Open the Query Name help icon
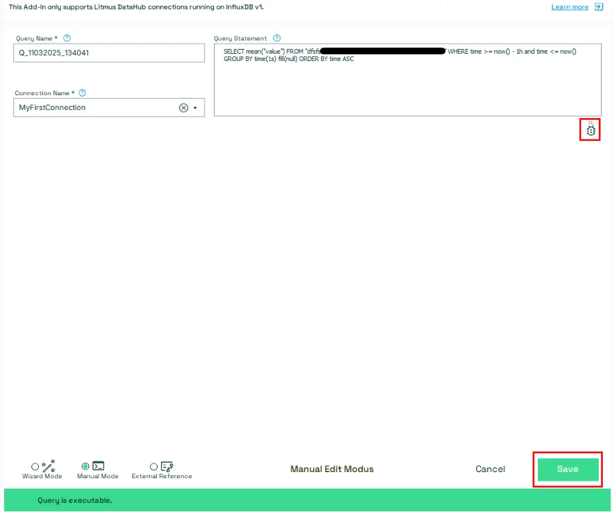613x513 pixels. (x=67, y=38)
